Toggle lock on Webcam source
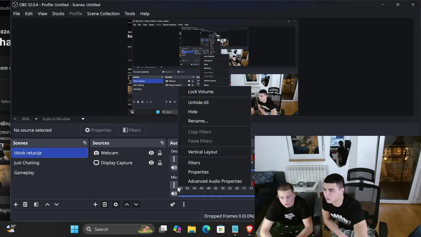Image resolution: width=421 pixels, height=237 pixels. click(160, 153)
